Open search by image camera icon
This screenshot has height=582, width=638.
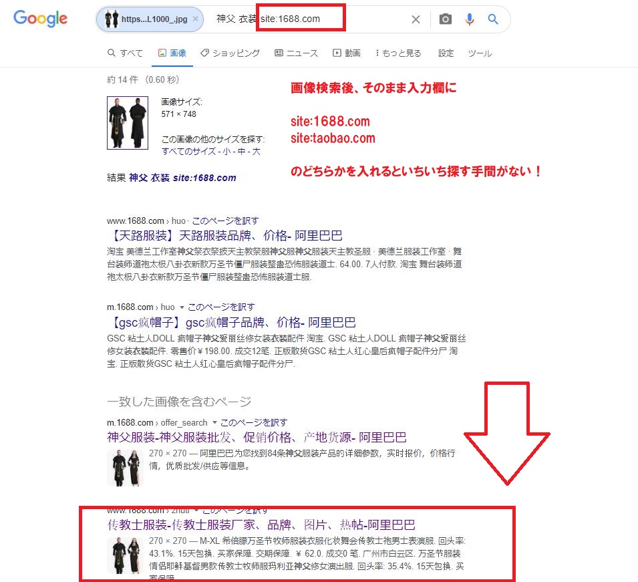(445, 19)
